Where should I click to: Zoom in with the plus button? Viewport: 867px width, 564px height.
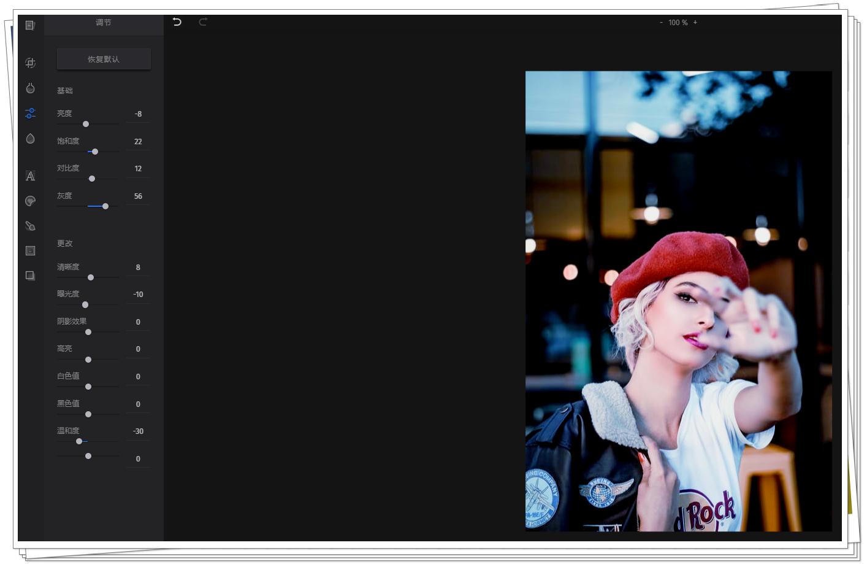coord(695,23)
